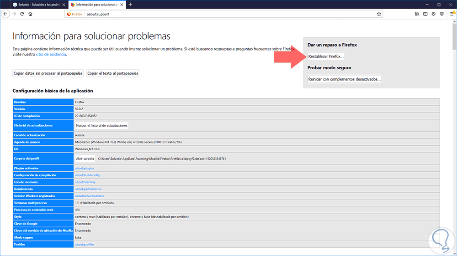This screenshot has width=457, height=256.
Task: Click the version value 59.0.2
Action: point(79,109)
